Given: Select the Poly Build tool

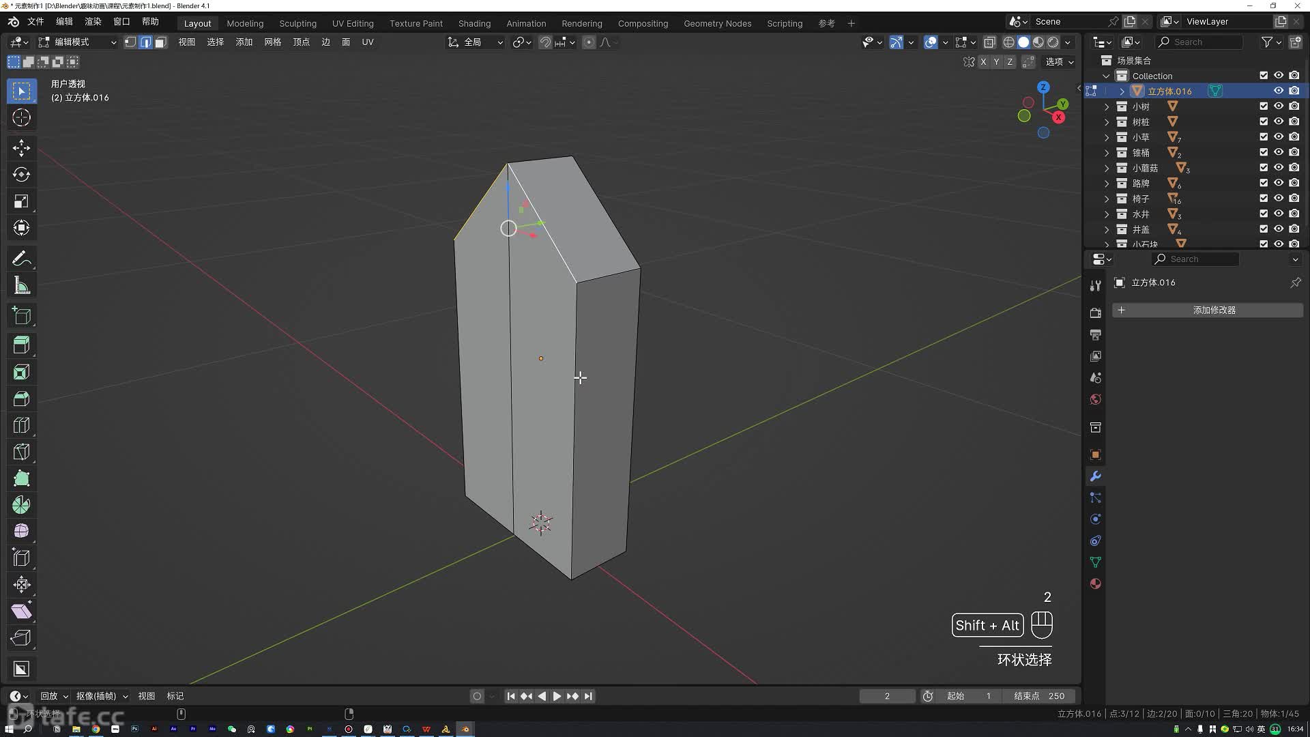Looking at the screenshot, I should (21, 478).
